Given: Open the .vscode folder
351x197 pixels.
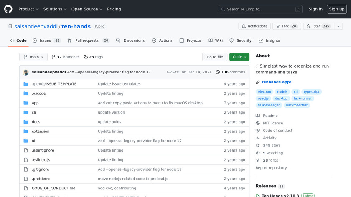Looking at the screenshot, I should (38, 93).
